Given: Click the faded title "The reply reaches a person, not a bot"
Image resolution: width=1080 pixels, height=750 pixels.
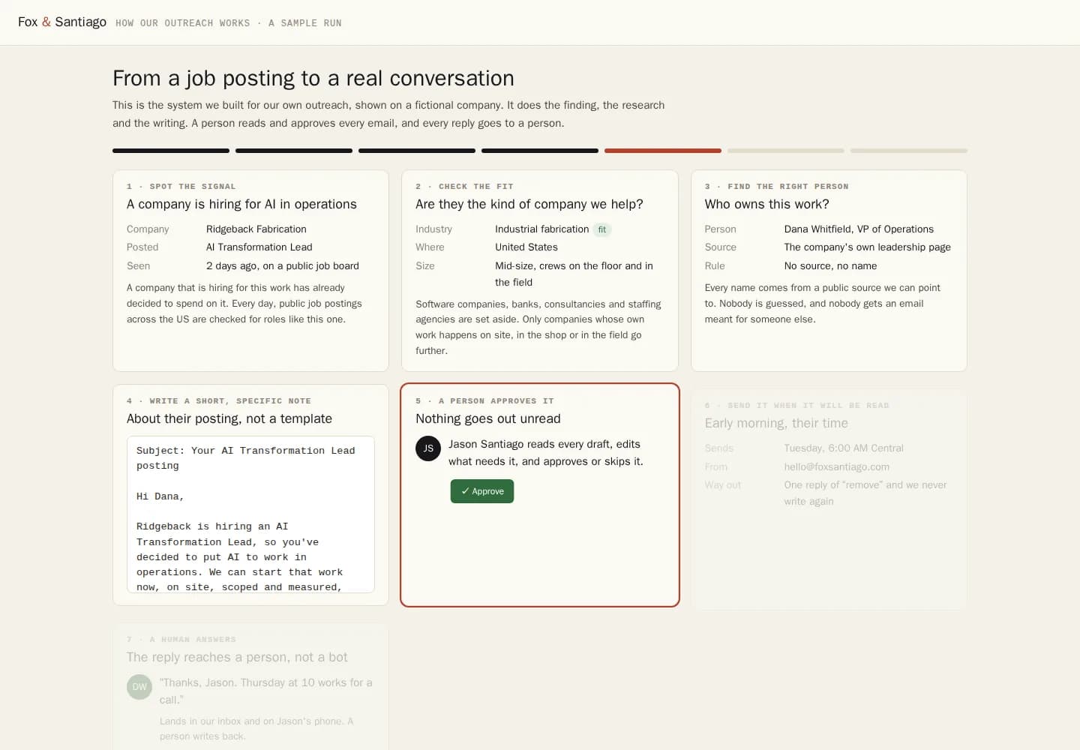Looking at the screenshot, I should point(237,657).
